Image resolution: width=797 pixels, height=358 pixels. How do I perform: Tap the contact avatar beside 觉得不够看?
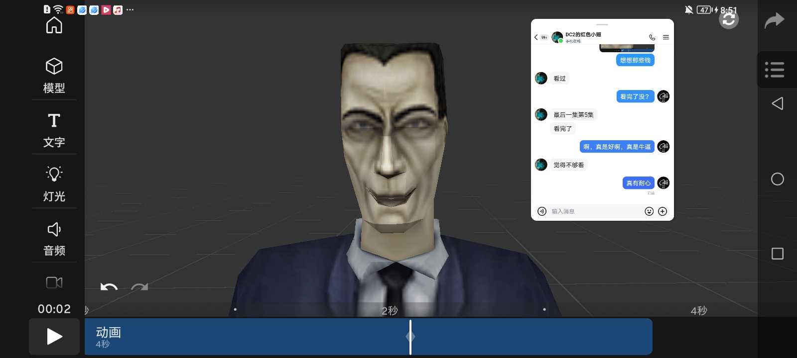click(x=541, y=165)
